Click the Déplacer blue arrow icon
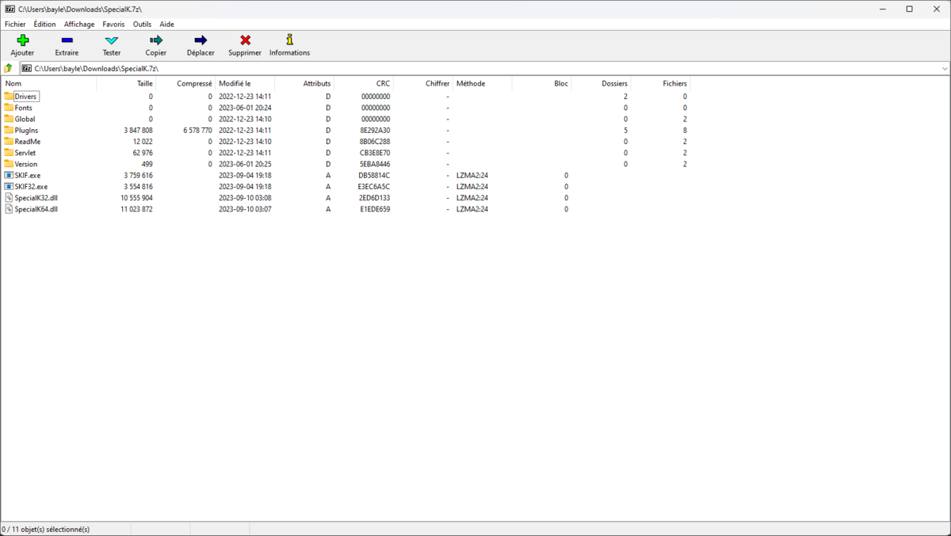 click(201, 40)
